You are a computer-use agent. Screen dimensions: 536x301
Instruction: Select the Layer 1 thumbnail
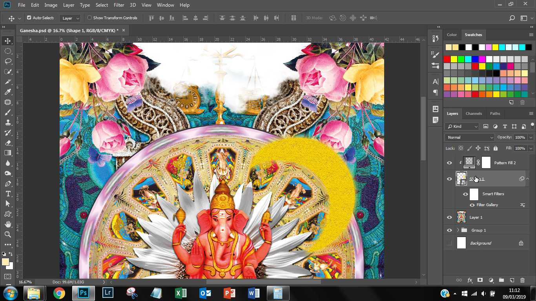pyautogui.click(x=461, y=217)
